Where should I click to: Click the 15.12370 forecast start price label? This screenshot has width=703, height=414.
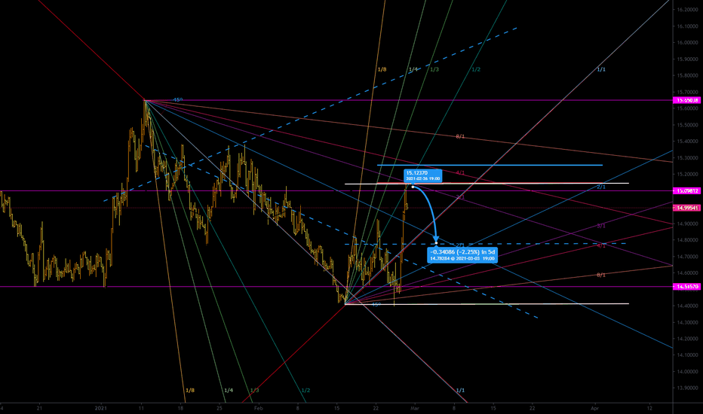(x=423, y=175)
